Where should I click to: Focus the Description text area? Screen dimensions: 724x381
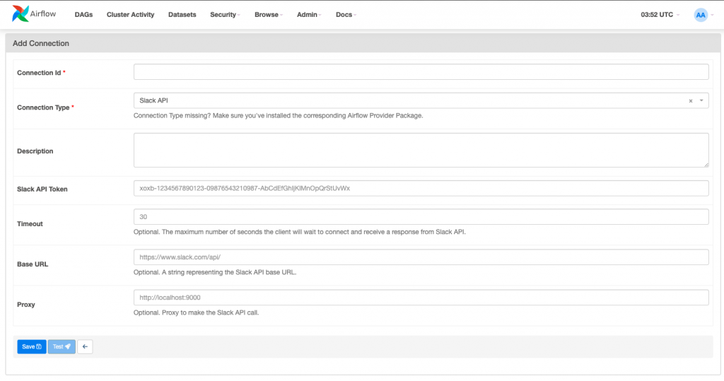click(x=421, y=150)
